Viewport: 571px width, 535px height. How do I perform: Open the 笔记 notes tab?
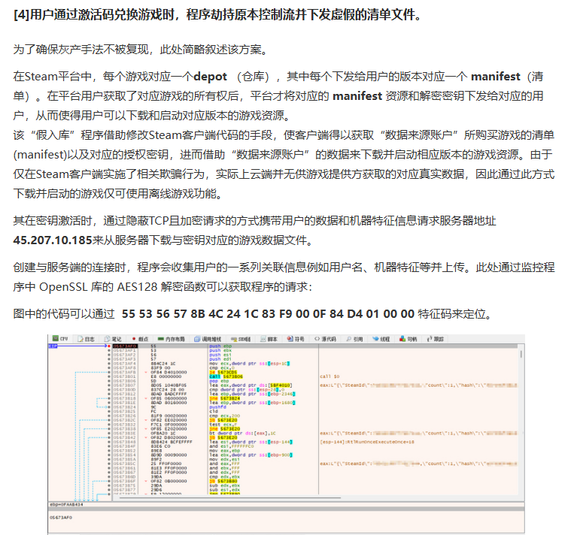pos(113,339)
